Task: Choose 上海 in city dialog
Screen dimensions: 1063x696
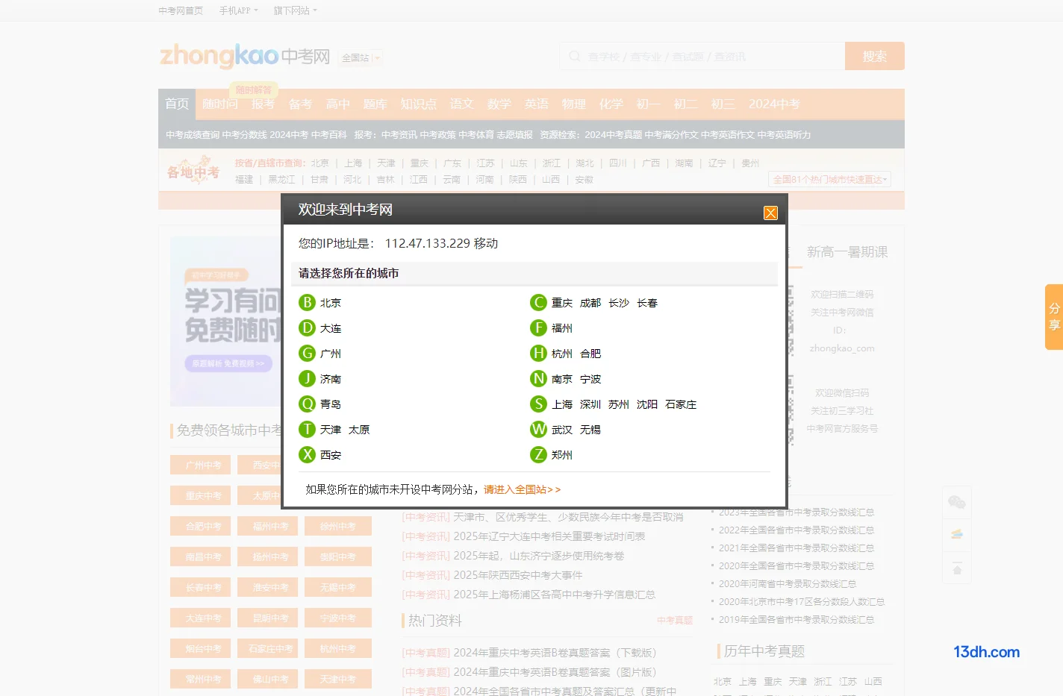Action: tap(562, 404)
